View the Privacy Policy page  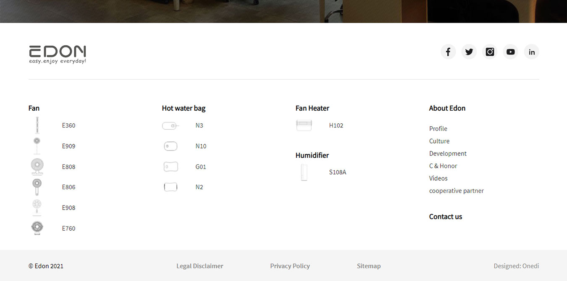point(290,266)
